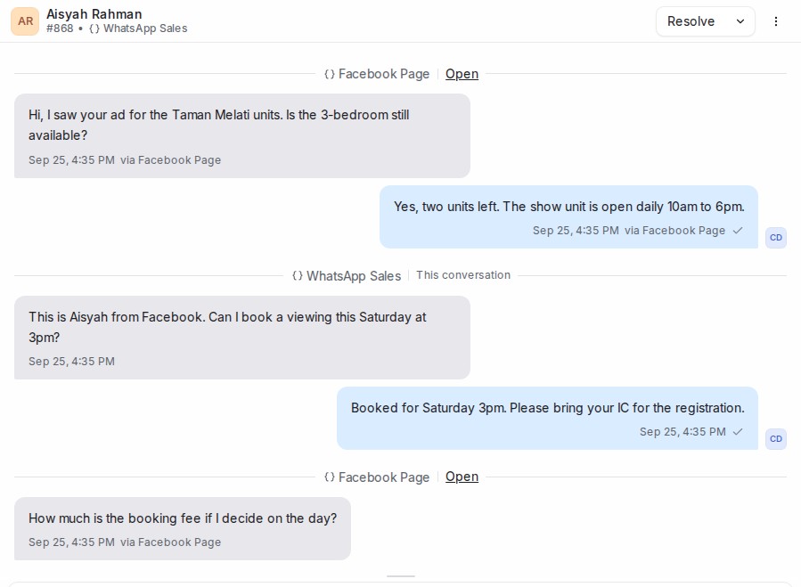Image resolution: width=801 pixels, height=587 pixels.
Task: Click the Aisyah Rahman contact name
Action: click(94, 14)
